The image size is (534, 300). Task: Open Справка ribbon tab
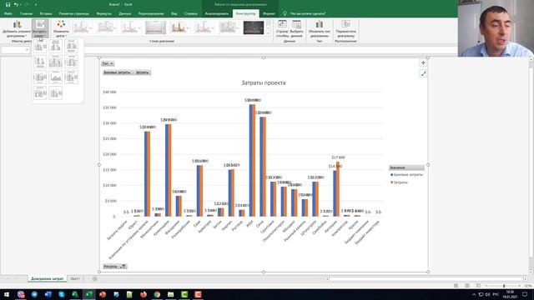191,13
